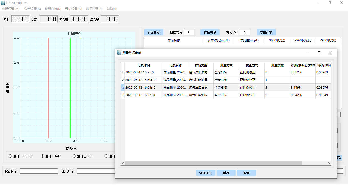Click the horizontal scrollbar right arrow
This screenshot has width=348, height=186.
(x=329, y=163)
